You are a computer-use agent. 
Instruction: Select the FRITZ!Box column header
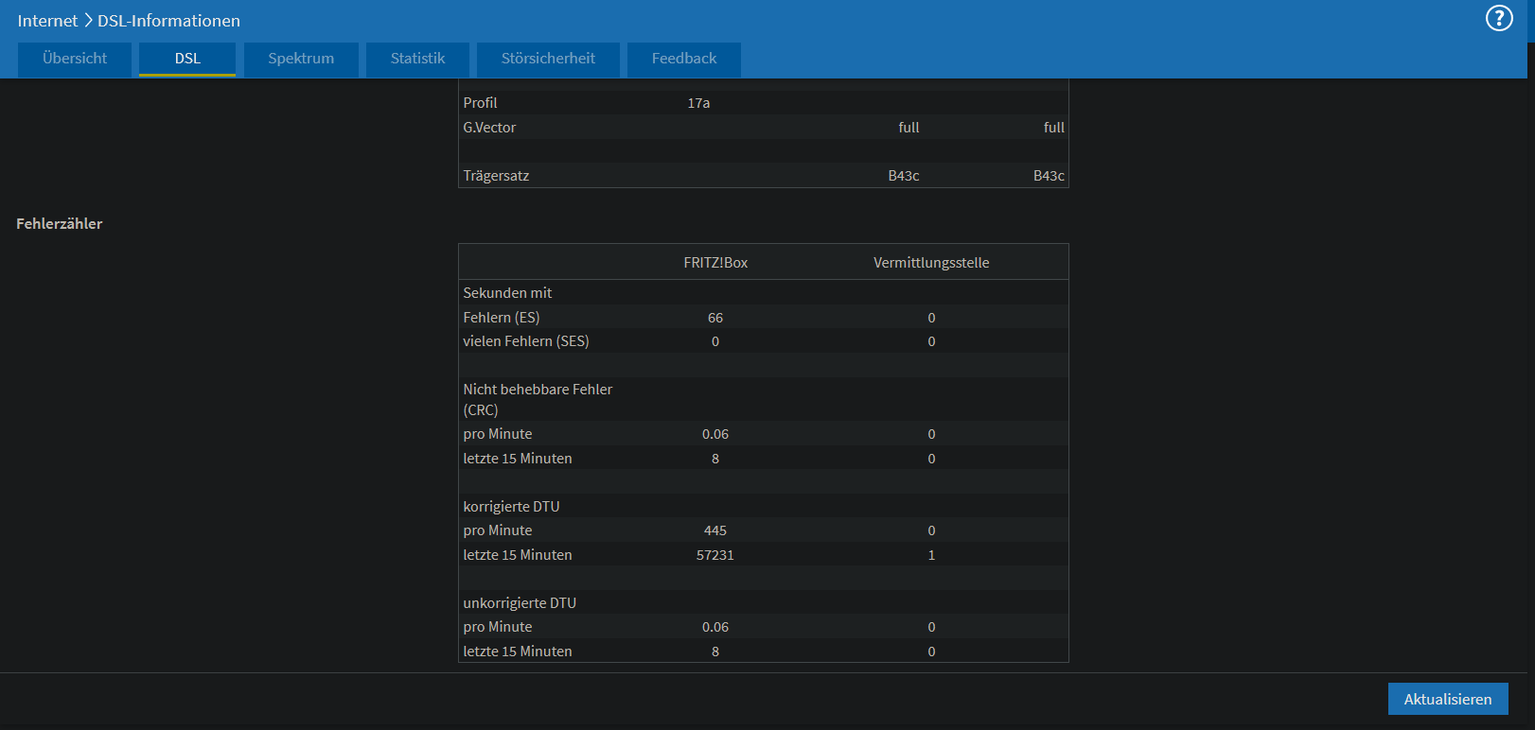pyautogui.click(x=715, y=263)
